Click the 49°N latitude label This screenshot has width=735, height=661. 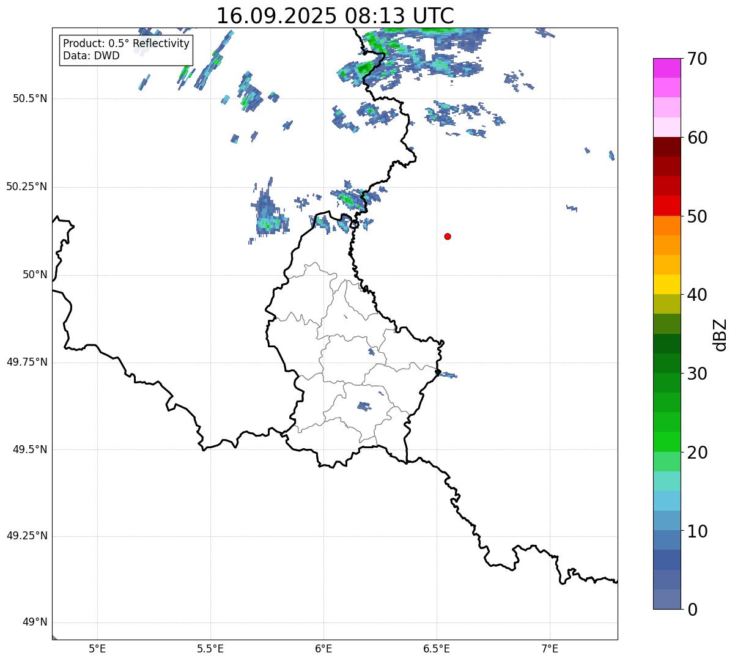(34, 622)
